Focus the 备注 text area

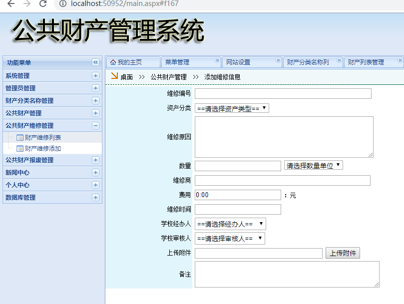coord(287,275)
